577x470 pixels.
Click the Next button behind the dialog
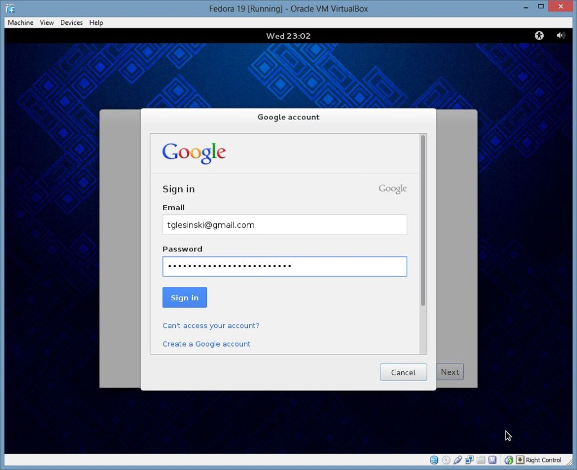point(450,372)
